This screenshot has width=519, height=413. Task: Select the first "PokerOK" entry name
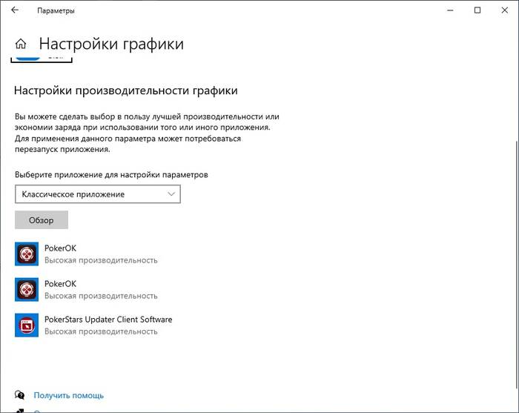tap(60, 248)
